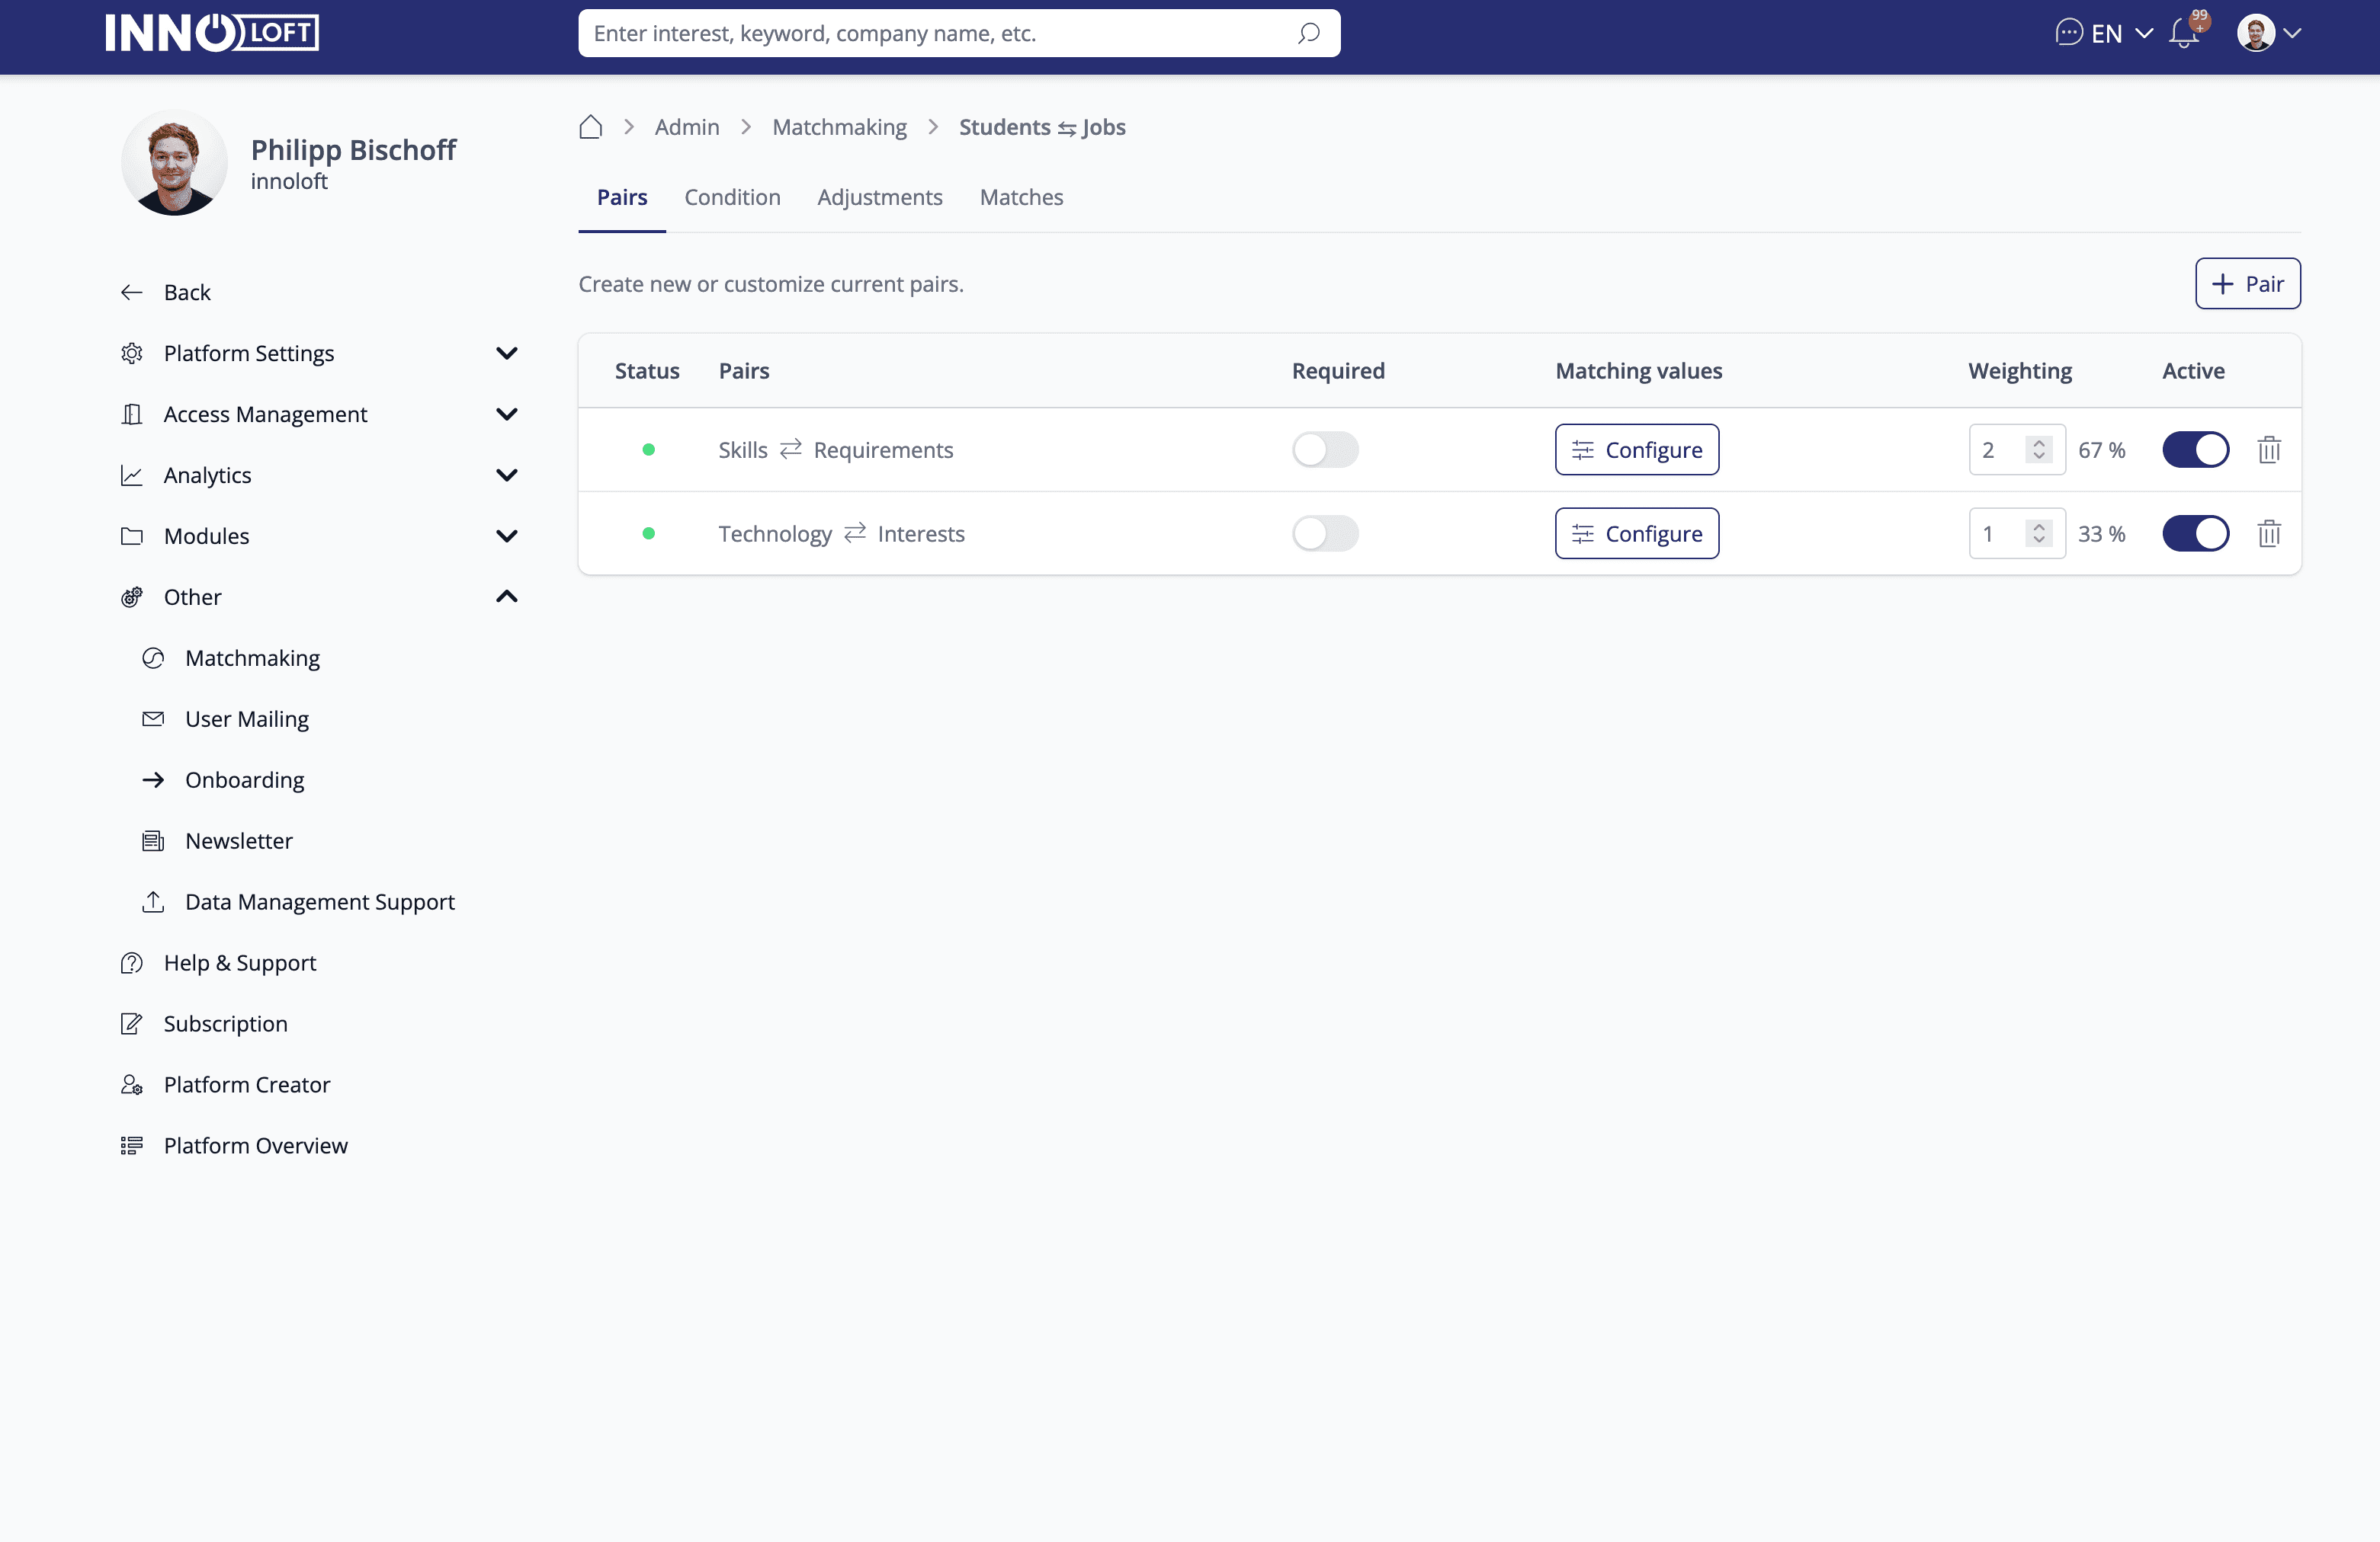Screen dimensions: 2380x1542
Task: Click trash icon for Technology Interests row
Action: point(2268,533)
